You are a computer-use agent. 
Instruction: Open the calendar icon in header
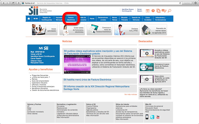[x=148, y=11]
